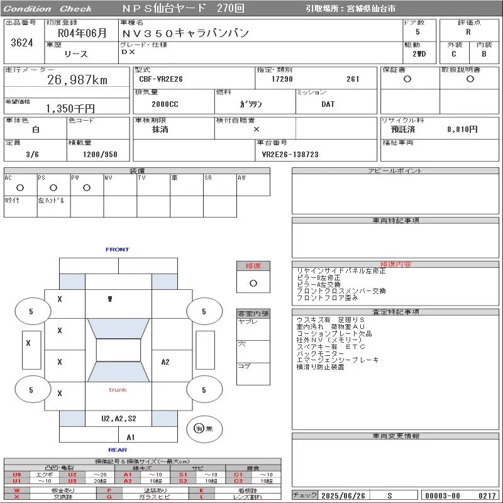
Task: Toggle the 修復 repair history circle
Action: pyautogui.click(x=253, y=284)
